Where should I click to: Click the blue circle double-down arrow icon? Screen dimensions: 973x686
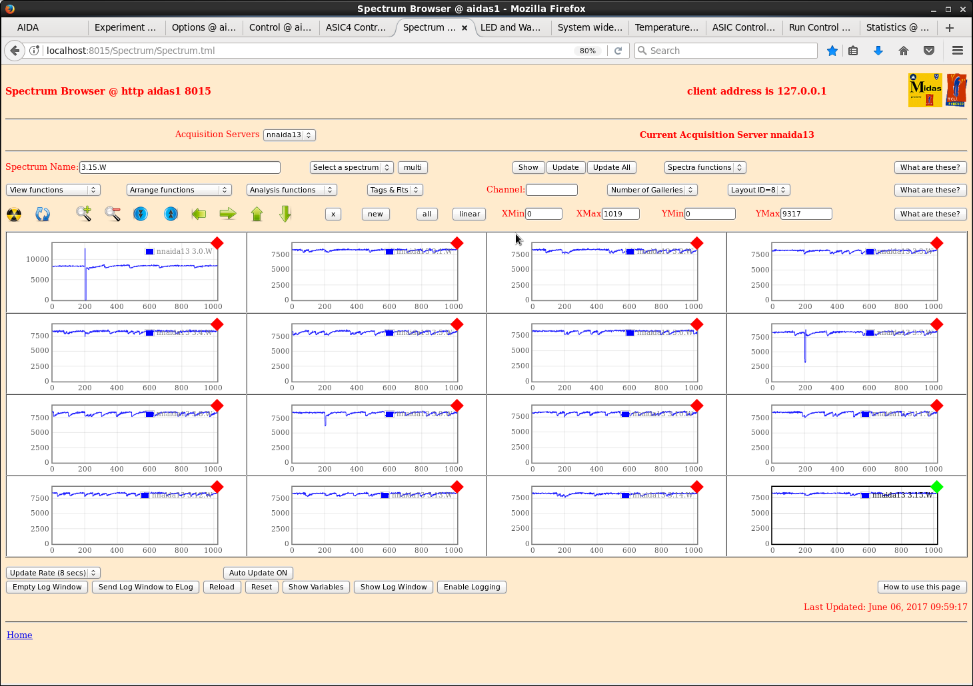click(x=141, y=214)
